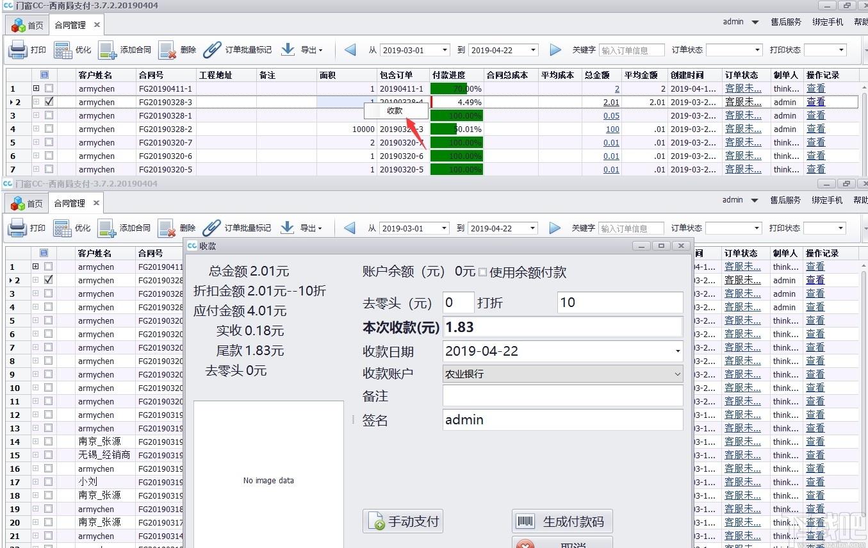Click the barcode icon on 生成付款码 button
The height and width of the screenshot is (548, 868).
tap(526, 521)
